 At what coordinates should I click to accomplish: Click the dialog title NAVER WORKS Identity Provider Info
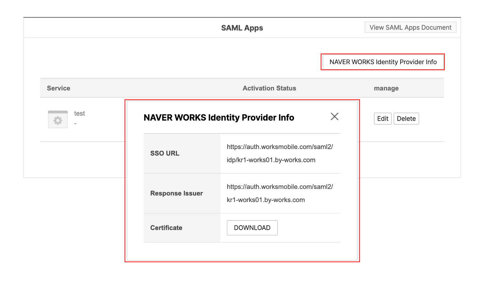coord(219,117)
